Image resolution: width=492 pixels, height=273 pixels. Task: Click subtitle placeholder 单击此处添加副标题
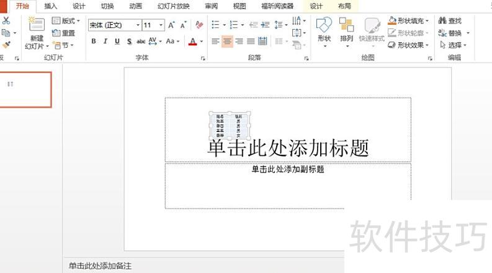[288, 170]
